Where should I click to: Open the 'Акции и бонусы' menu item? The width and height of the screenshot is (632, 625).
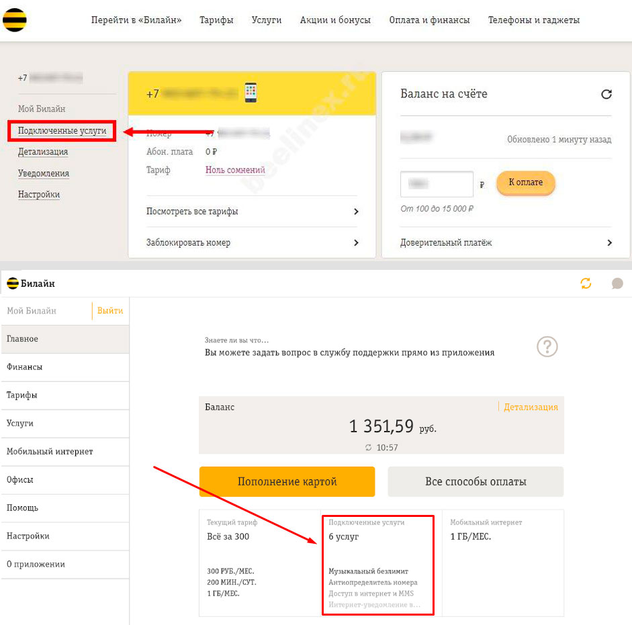(x=335, y=20)
